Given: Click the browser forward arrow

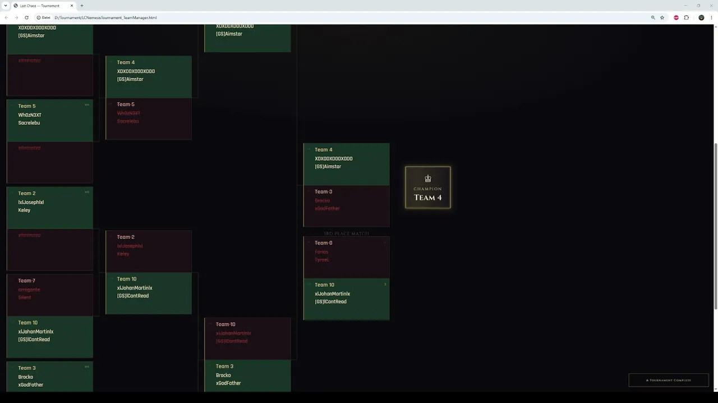Looking at the screenshot, I should coord(16,17).
